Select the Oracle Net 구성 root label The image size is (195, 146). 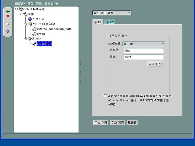coord(34,9)
